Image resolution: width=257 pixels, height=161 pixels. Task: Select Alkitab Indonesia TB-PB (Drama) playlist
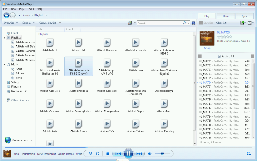point(78,66)
